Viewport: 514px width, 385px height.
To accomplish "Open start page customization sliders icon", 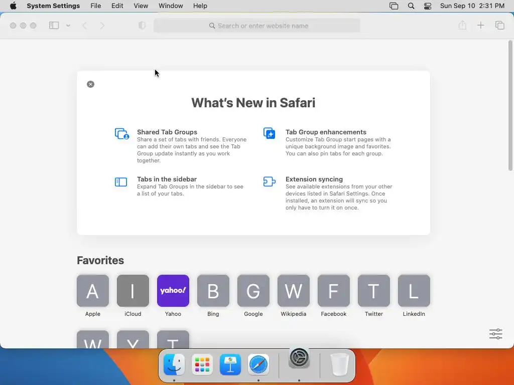I will click(x=495, y=334).
